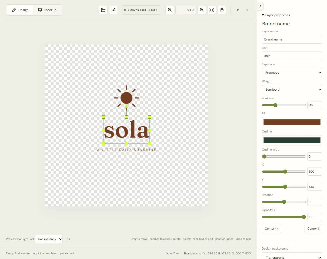Viewport: 327px width, 259px height.
Task: Click the Font size value field 145
Action: [315, 105]
